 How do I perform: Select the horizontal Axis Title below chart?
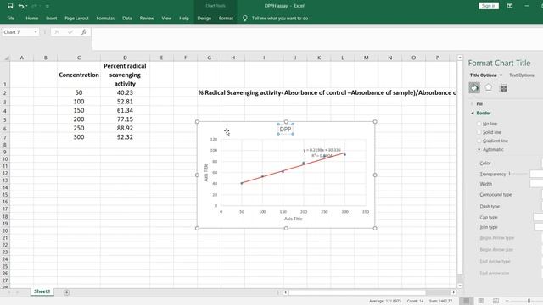point(293,219)
